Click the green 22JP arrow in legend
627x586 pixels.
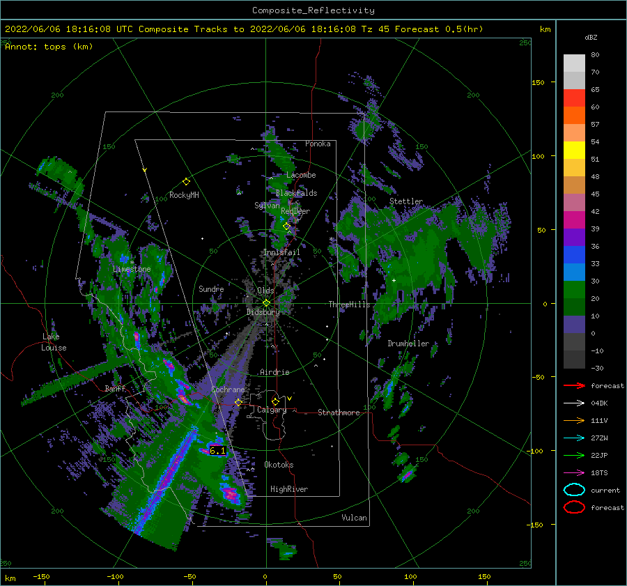click(574, 455)
